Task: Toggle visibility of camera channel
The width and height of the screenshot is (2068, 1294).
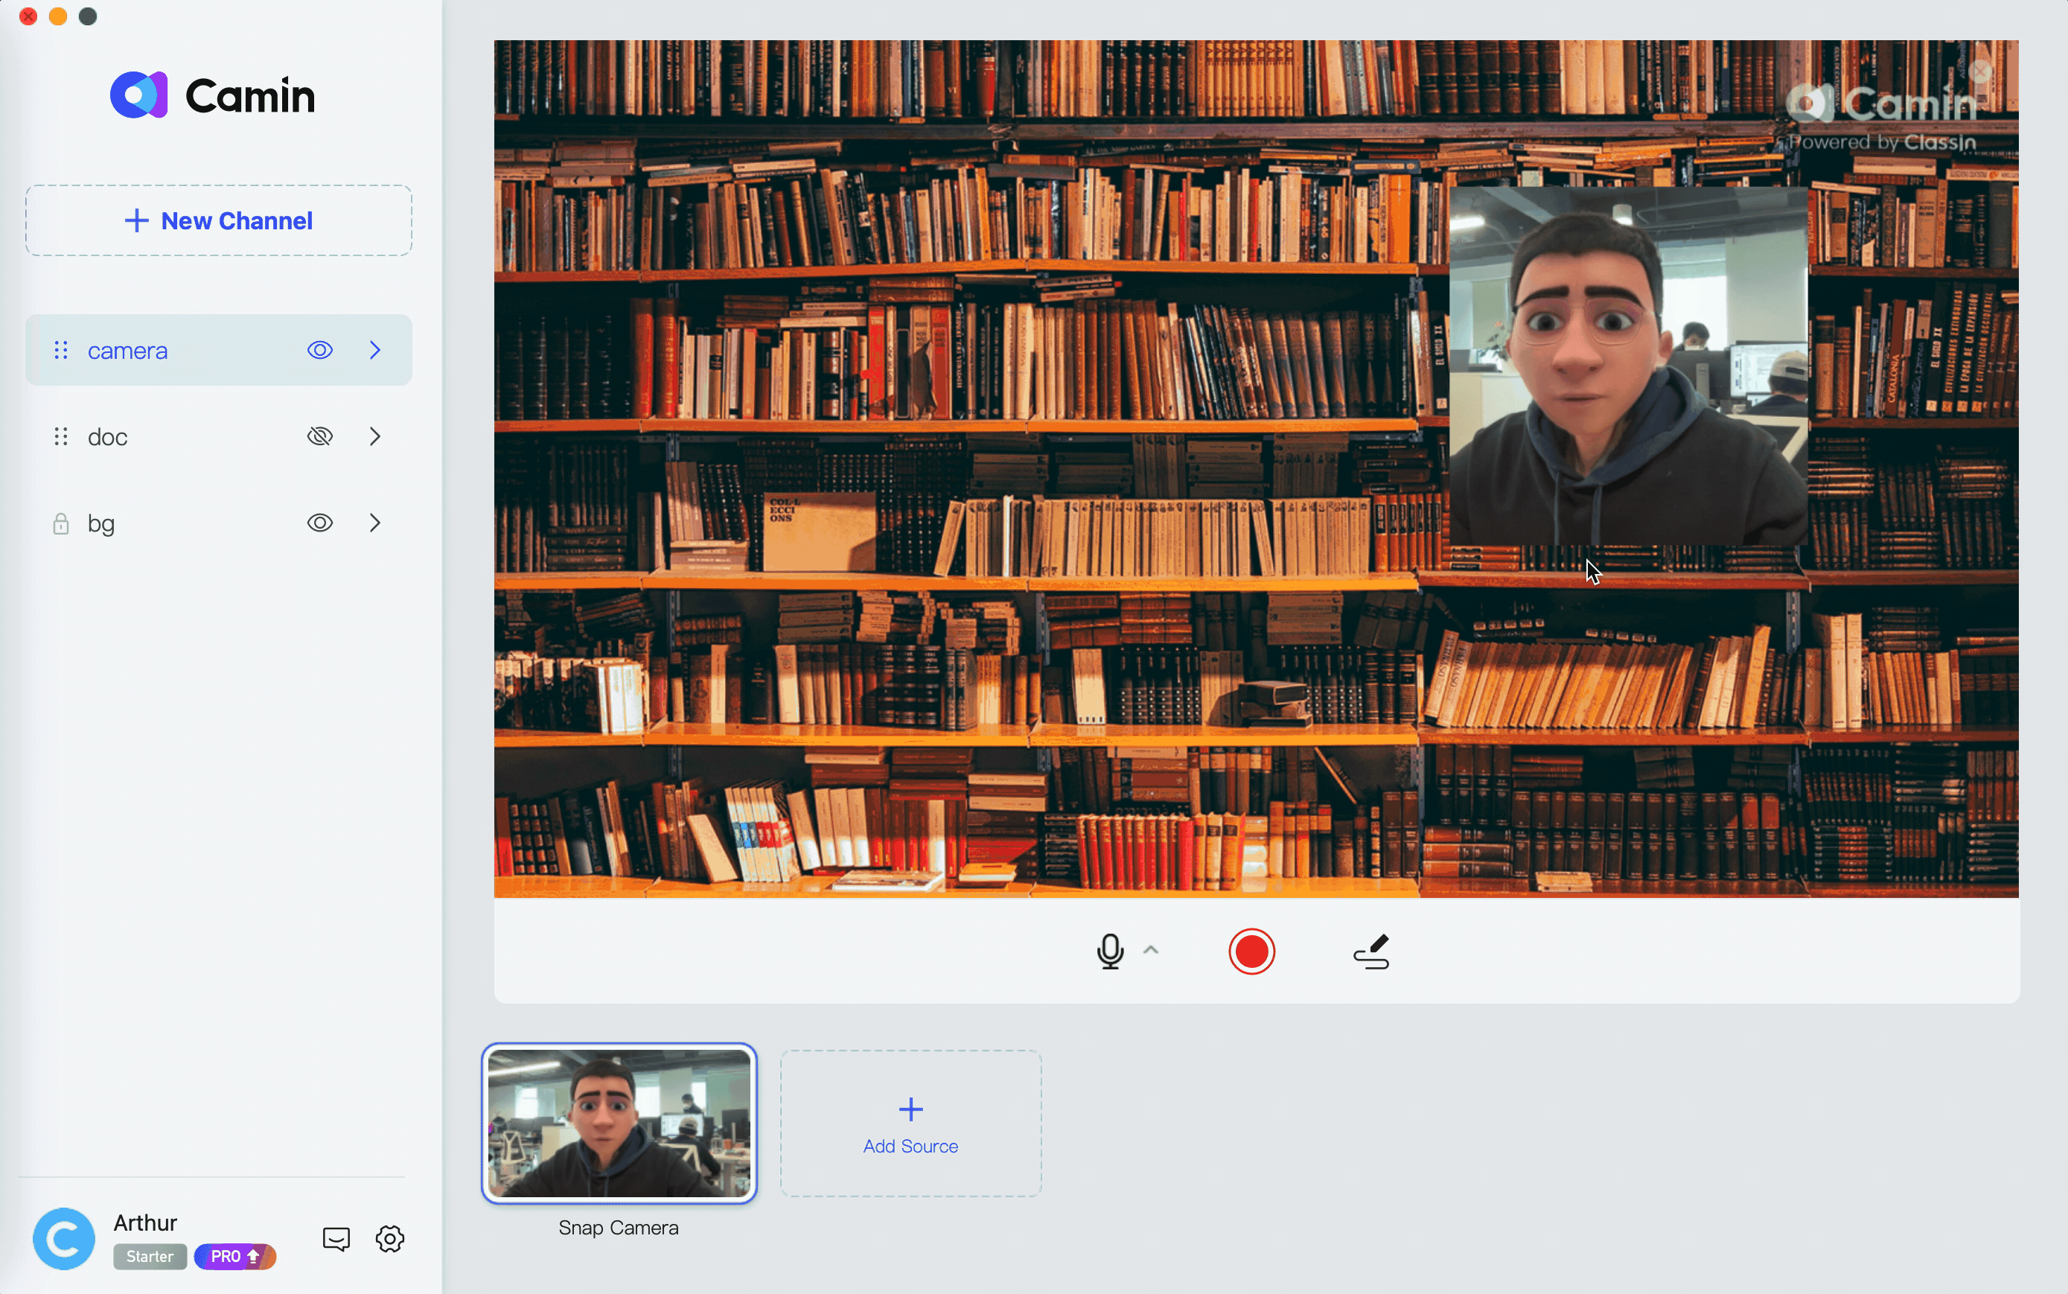Action: (319, 351)
